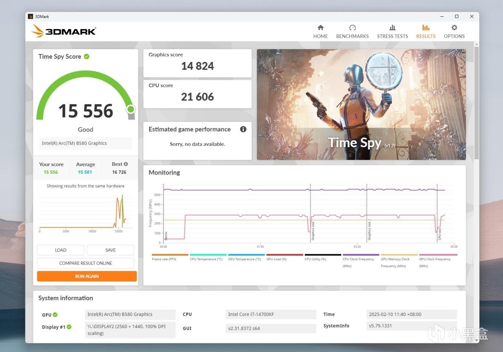Click the info icon beside Best
Viewport: 503px width, 352px height.
126,164
